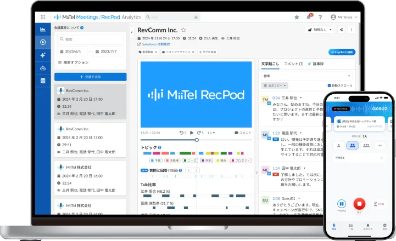Viewport: 396px width, 241px height.
Task: Click the database icon in sidebar
Action: [x=43, y=81]
